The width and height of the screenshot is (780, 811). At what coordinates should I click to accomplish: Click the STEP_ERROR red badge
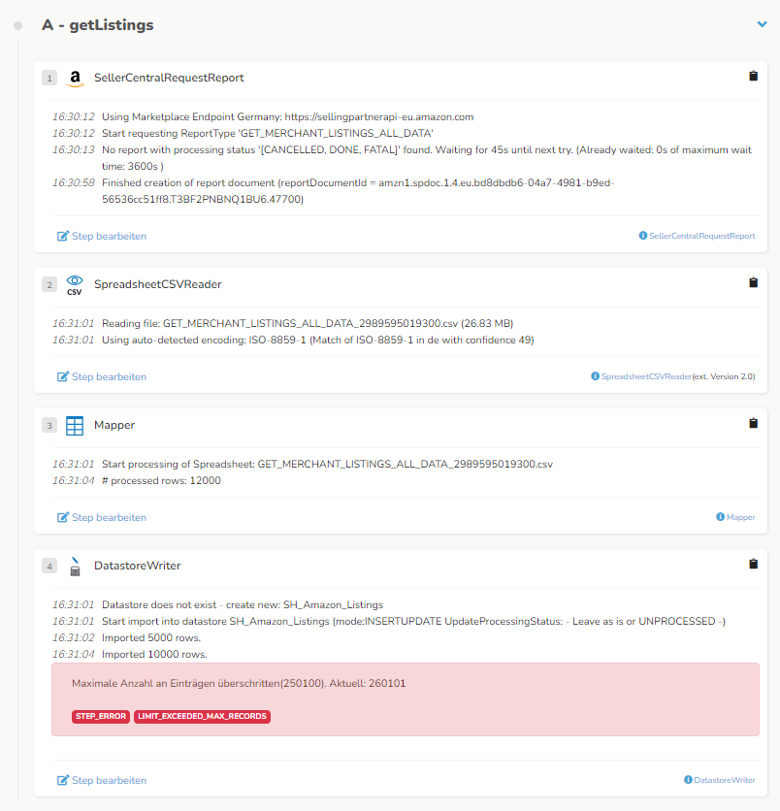pyautogui.click(x=101, y=716)
